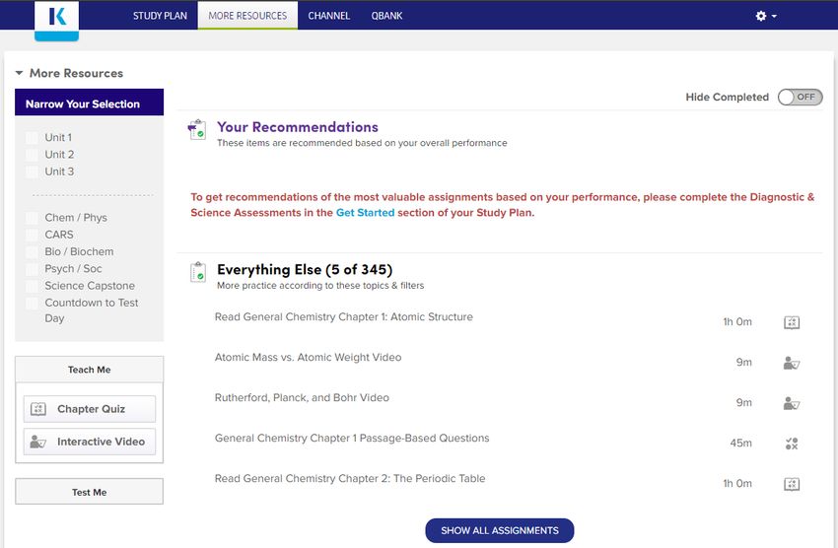Switch to the QBank tab
Screen dimensions: 838x548
click(x=386, y=16)
